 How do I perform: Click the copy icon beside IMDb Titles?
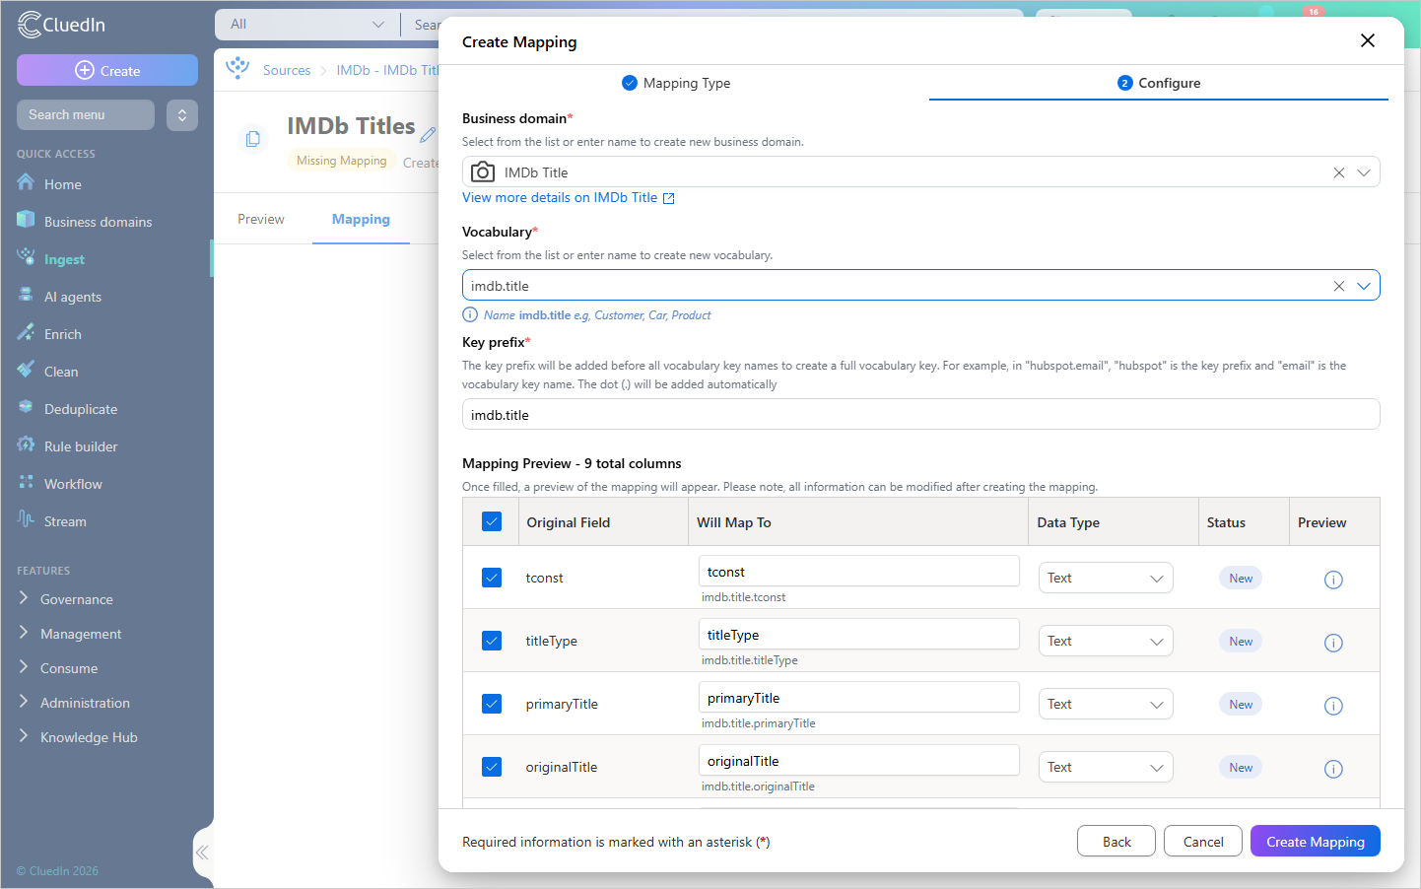click(x=253, y=139)
